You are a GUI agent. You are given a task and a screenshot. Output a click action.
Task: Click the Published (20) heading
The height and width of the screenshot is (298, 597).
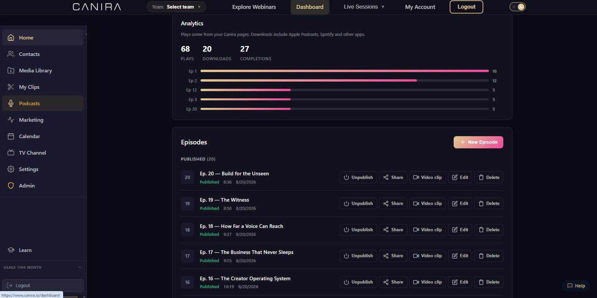click(198, 159)
